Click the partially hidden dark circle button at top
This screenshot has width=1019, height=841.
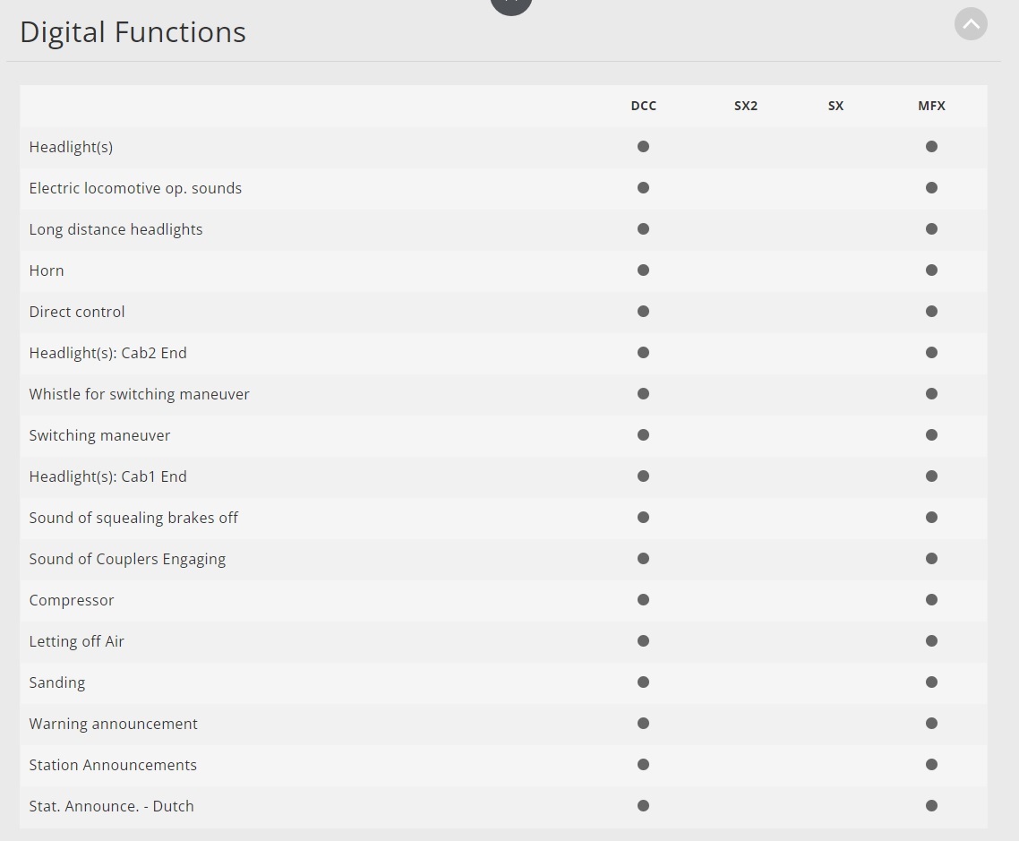pyautogui.click(x=511, y=4)
